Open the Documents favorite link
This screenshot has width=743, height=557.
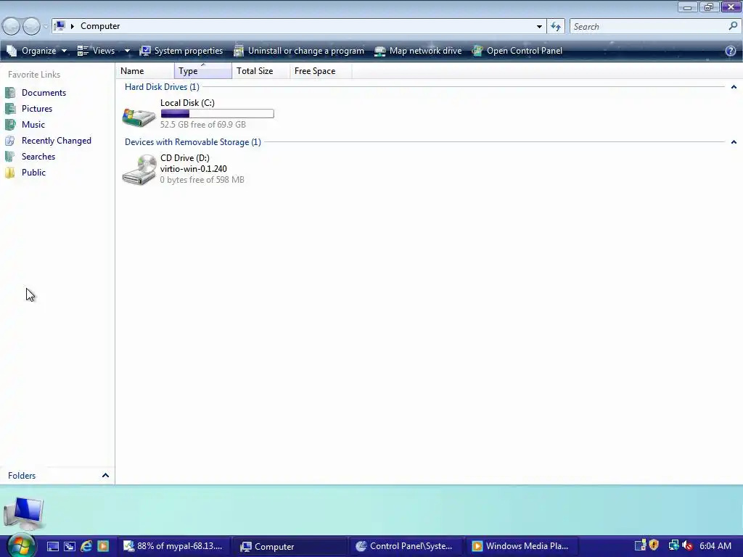pos(44,93)
